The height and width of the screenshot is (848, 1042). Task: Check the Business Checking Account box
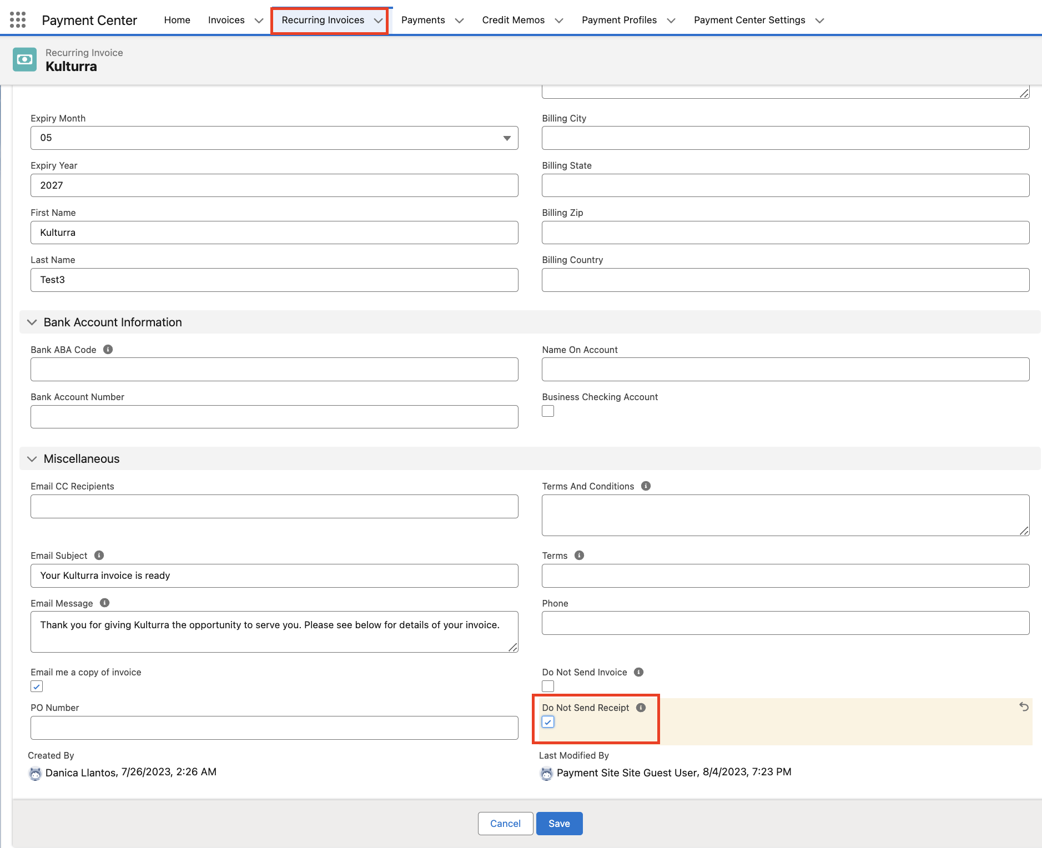[548, 411]
